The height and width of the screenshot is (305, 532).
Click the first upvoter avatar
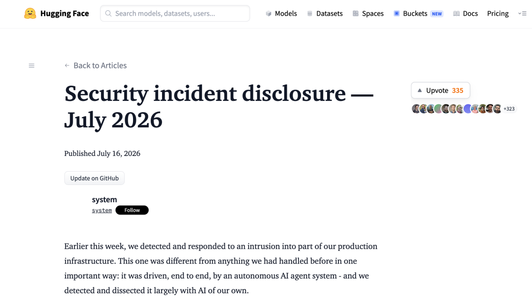tap(416, 109)
